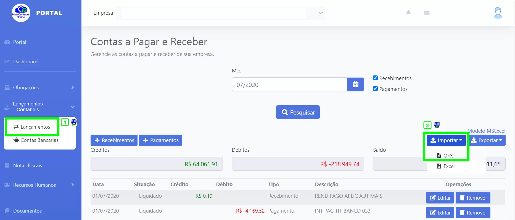
Task: Click the R$ 0,19 credit value
Action: pos(204,196)
